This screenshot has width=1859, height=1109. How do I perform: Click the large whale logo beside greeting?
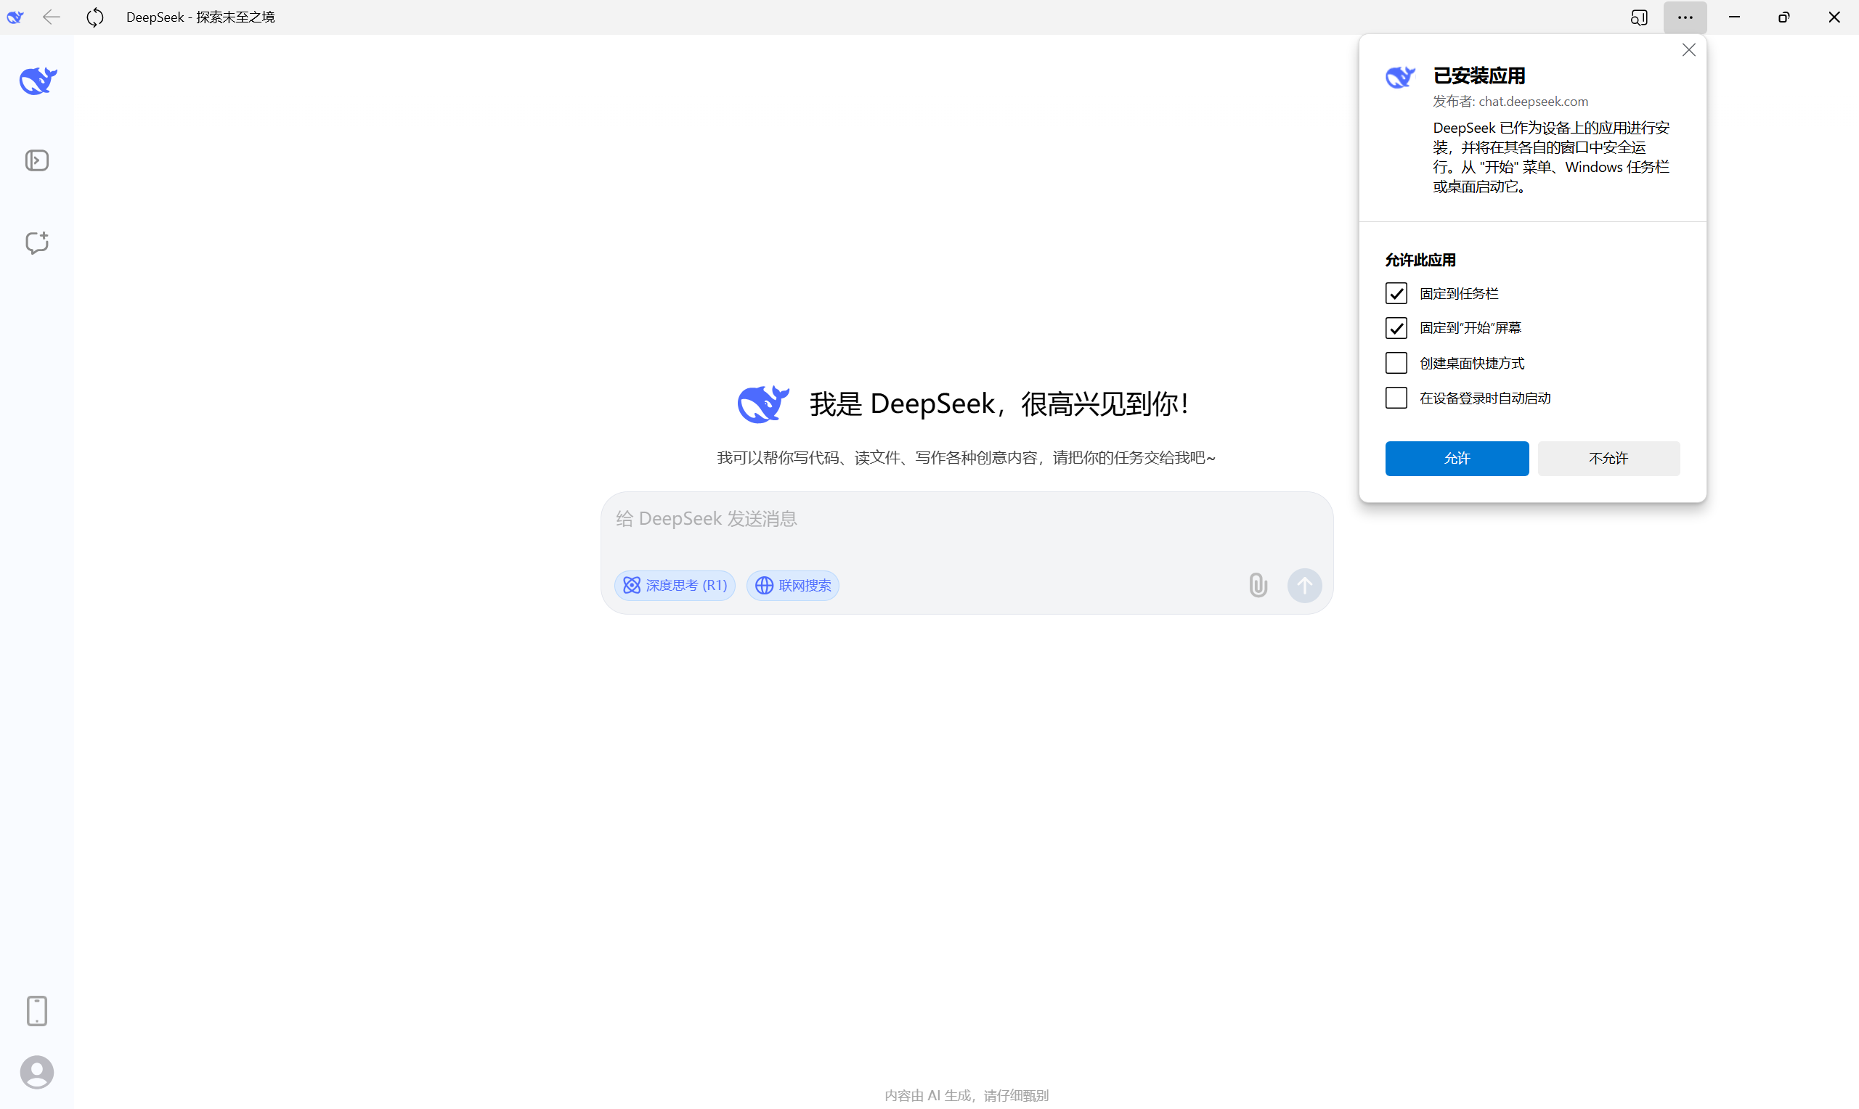(763, 404)
